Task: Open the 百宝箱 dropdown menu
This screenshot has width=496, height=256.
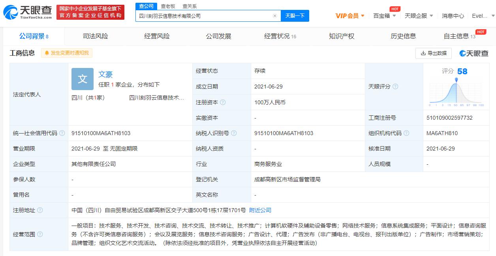Action: point(385,16)
